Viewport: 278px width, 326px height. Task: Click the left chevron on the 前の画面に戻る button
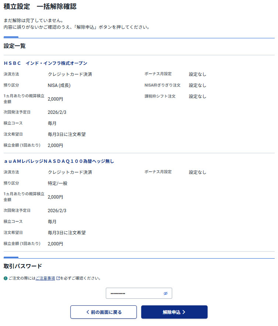tap(87, 312)
